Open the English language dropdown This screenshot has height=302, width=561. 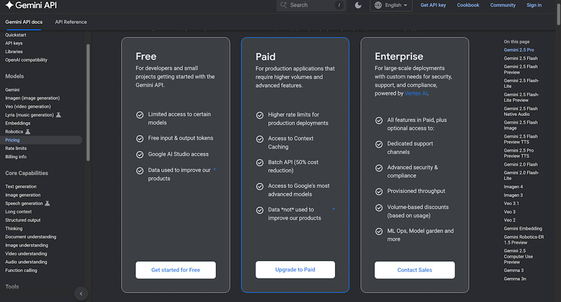tap(396, 5)
